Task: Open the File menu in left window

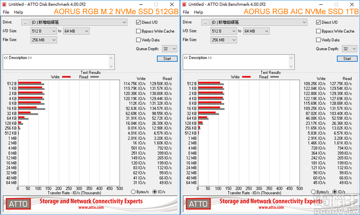Action: point(6,12)
